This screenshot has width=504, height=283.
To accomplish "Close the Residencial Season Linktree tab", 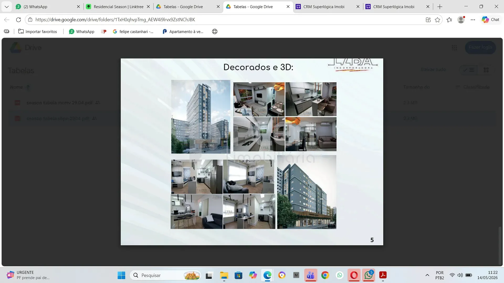I will [148, 7].
